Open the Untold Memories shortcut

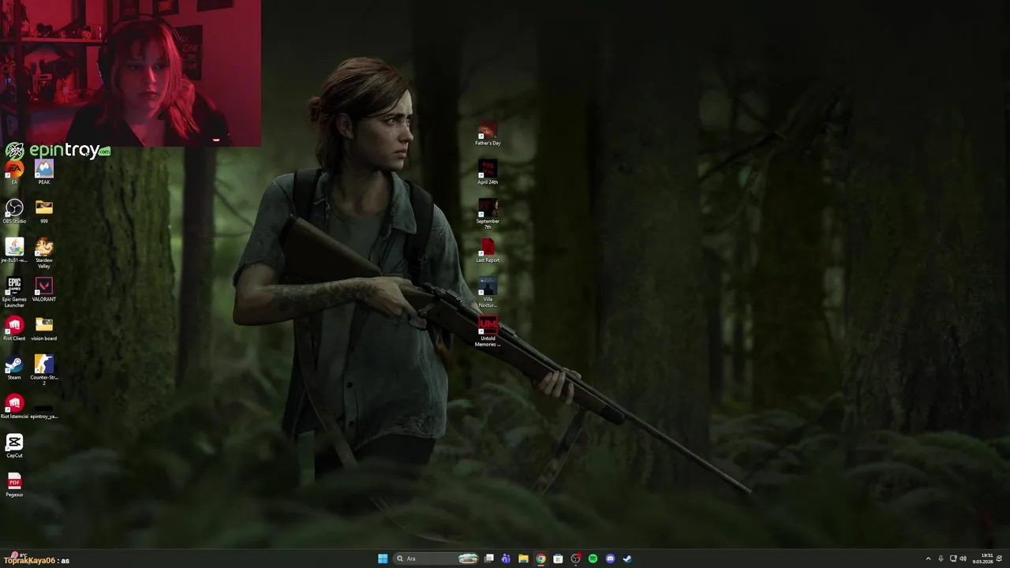[x=488, y=331]
